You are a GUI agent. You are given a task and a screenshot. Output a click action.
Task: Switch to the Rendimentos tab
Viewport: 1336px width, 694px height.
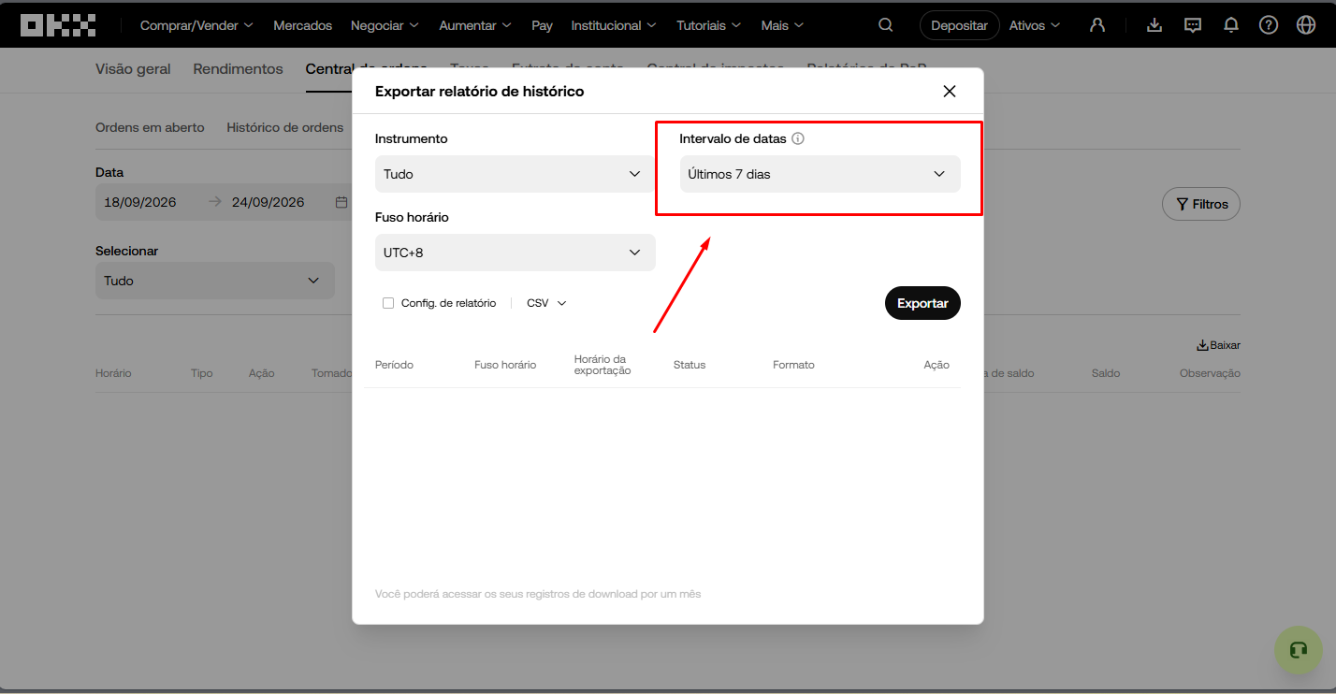pos(238,68)
